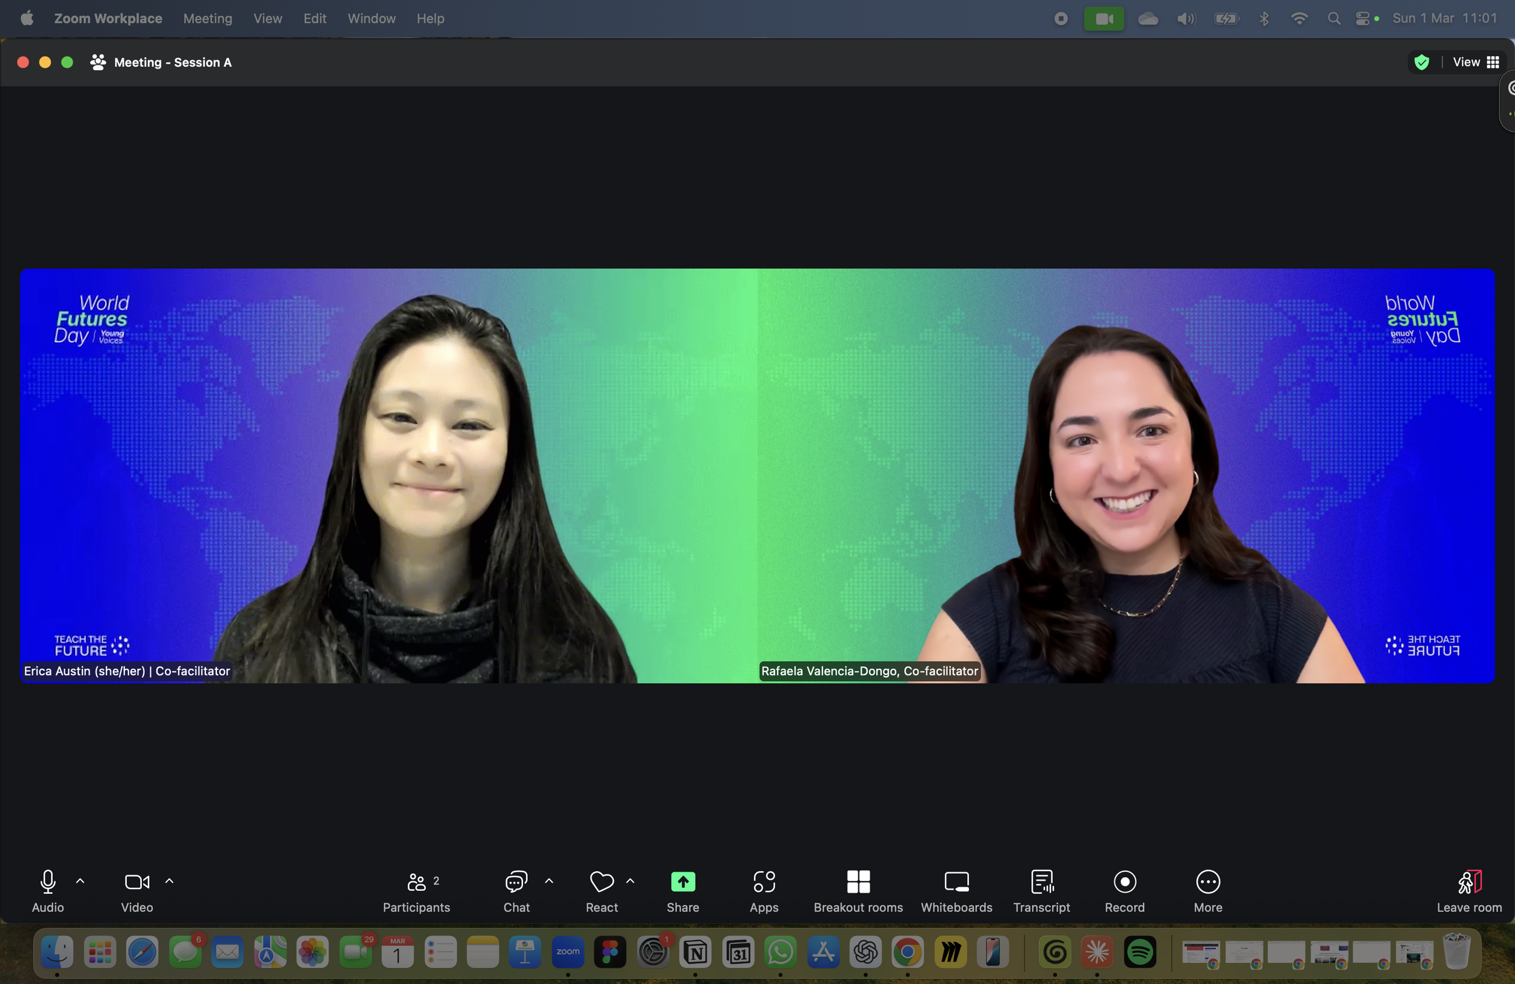Open the Participants panel
The height and width of the screenshot is (984, 1515).
(416, 891)
